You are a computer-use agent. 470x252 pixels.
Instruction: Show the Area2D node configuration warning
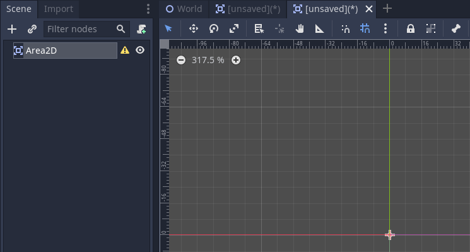click(x=125, y=50)
